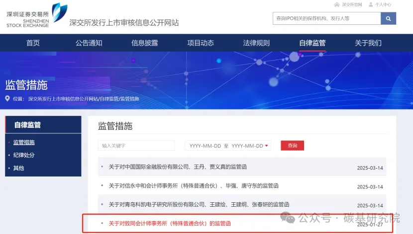Open 关于我们 in the navigation bar

368,43
